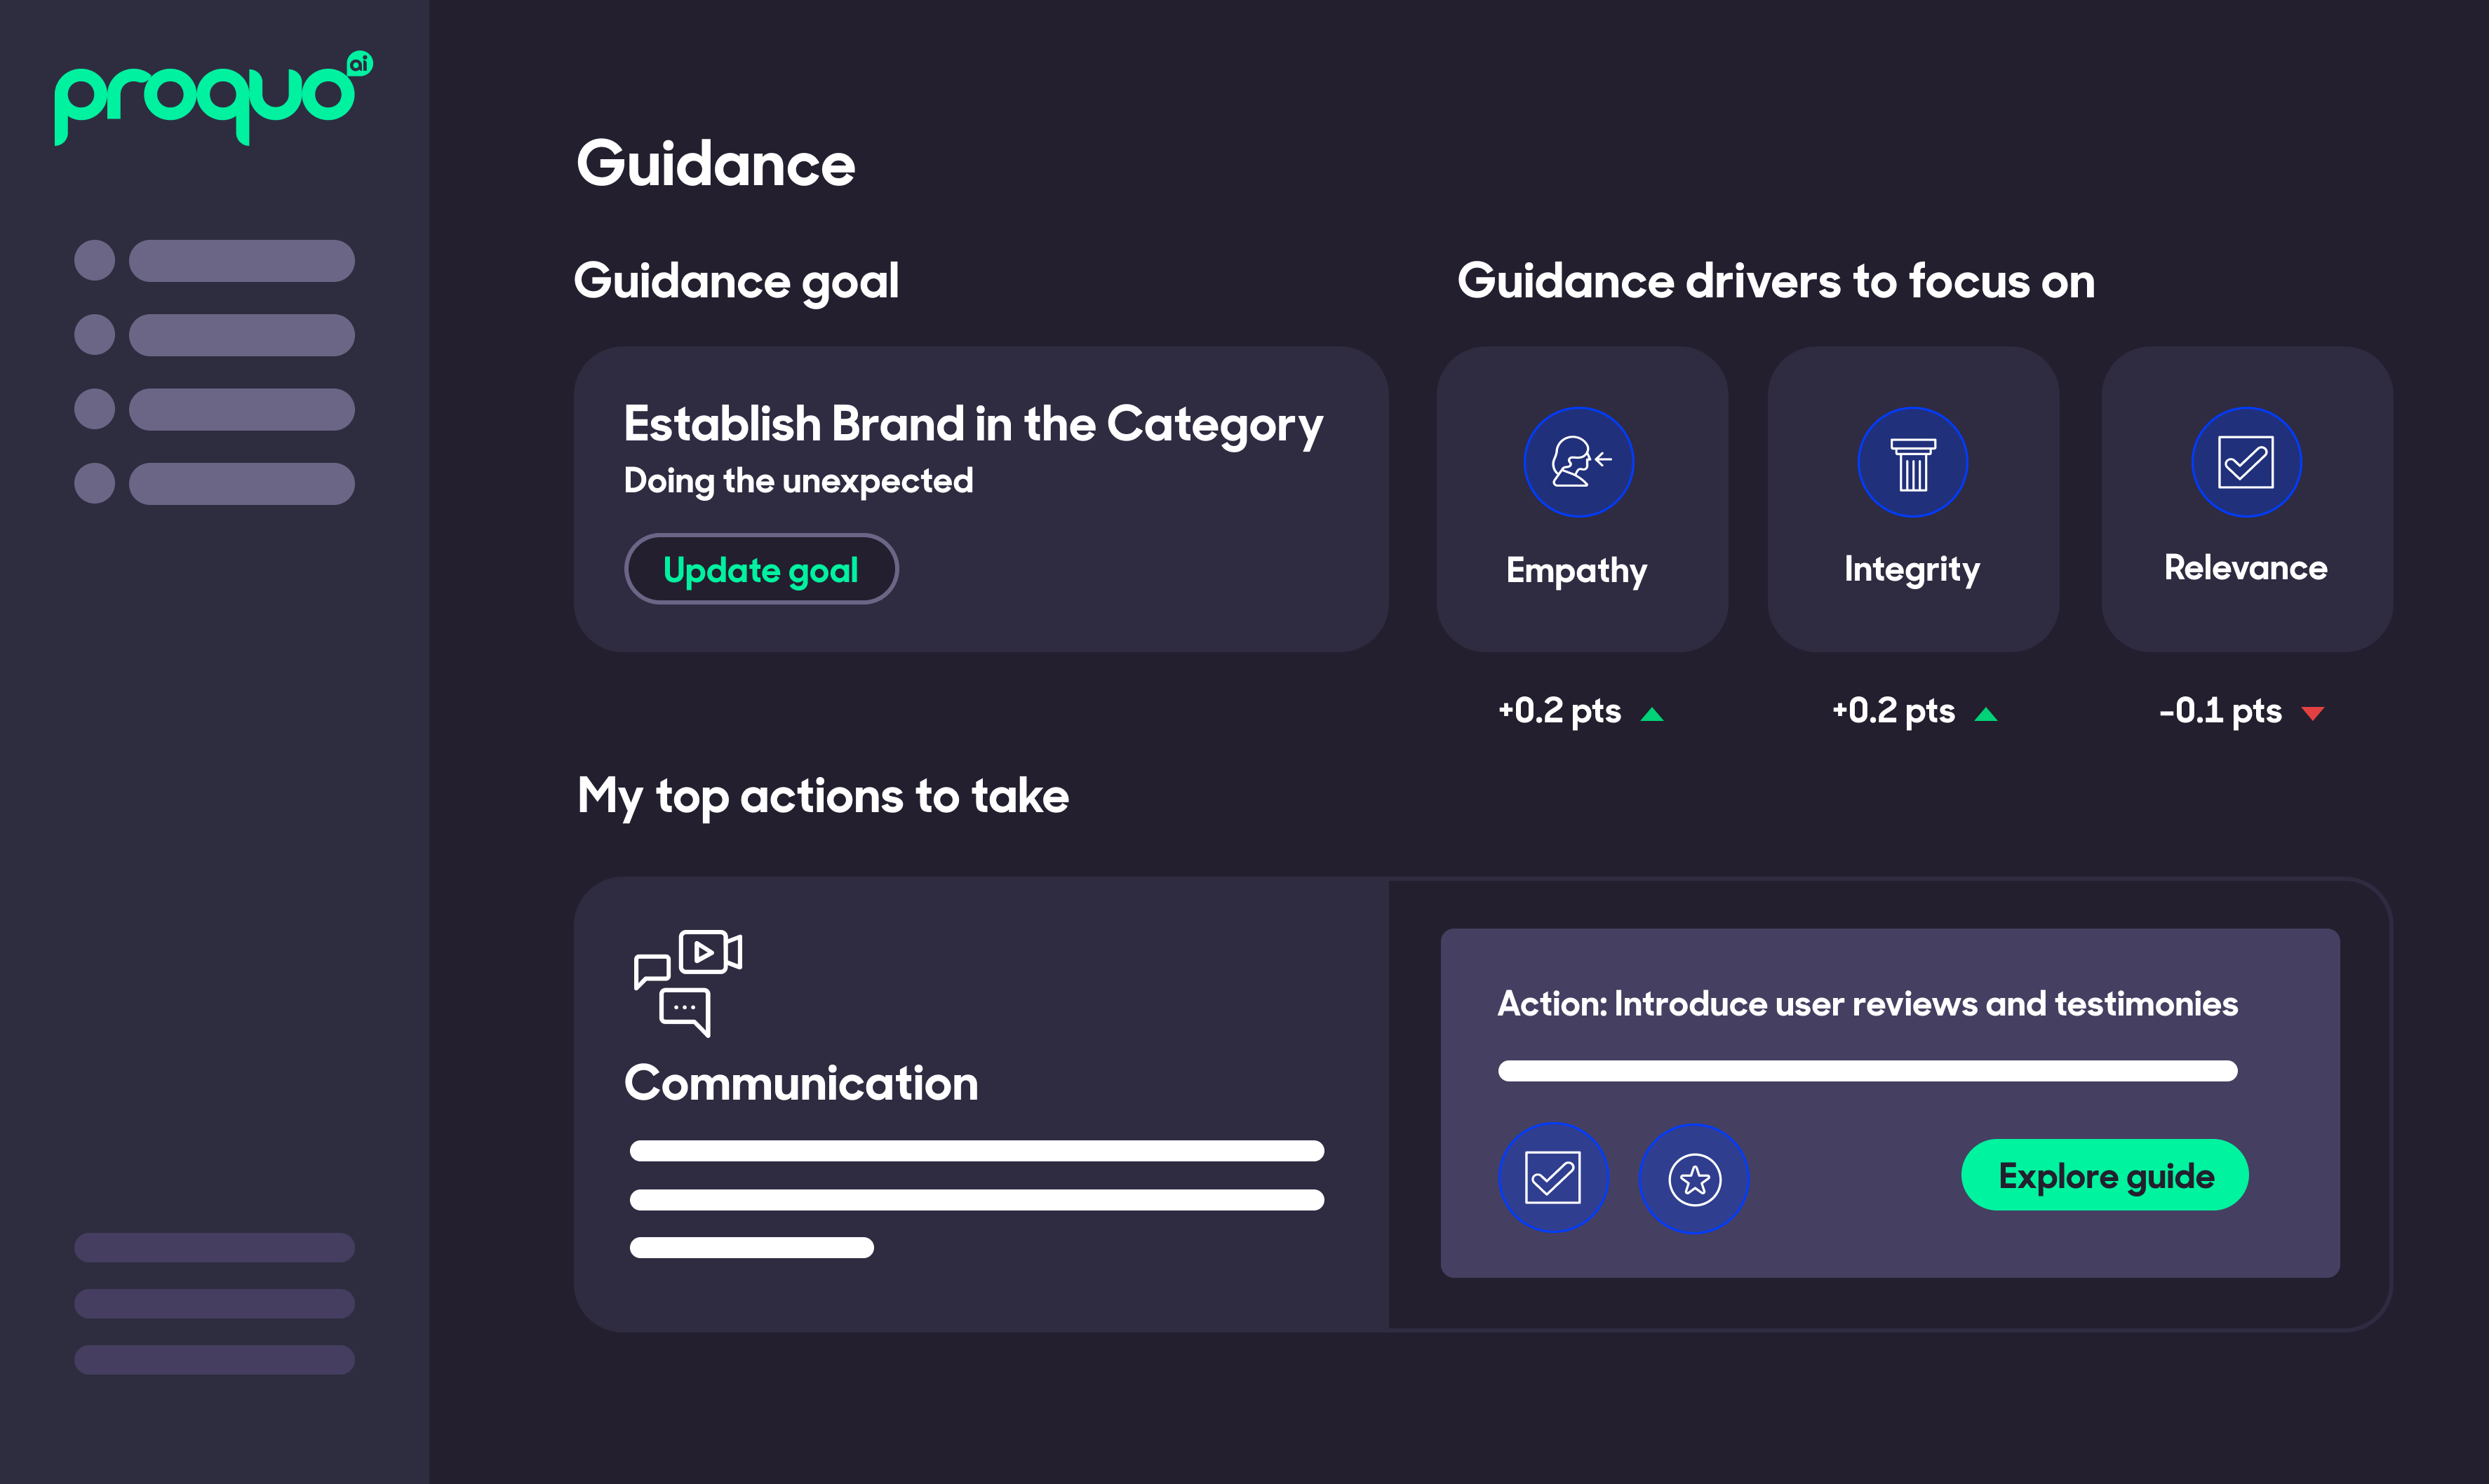Screen dimensions: 2489x1484
Task: Select the Relevance driver card label
Action: click(x=2245, y=568)
